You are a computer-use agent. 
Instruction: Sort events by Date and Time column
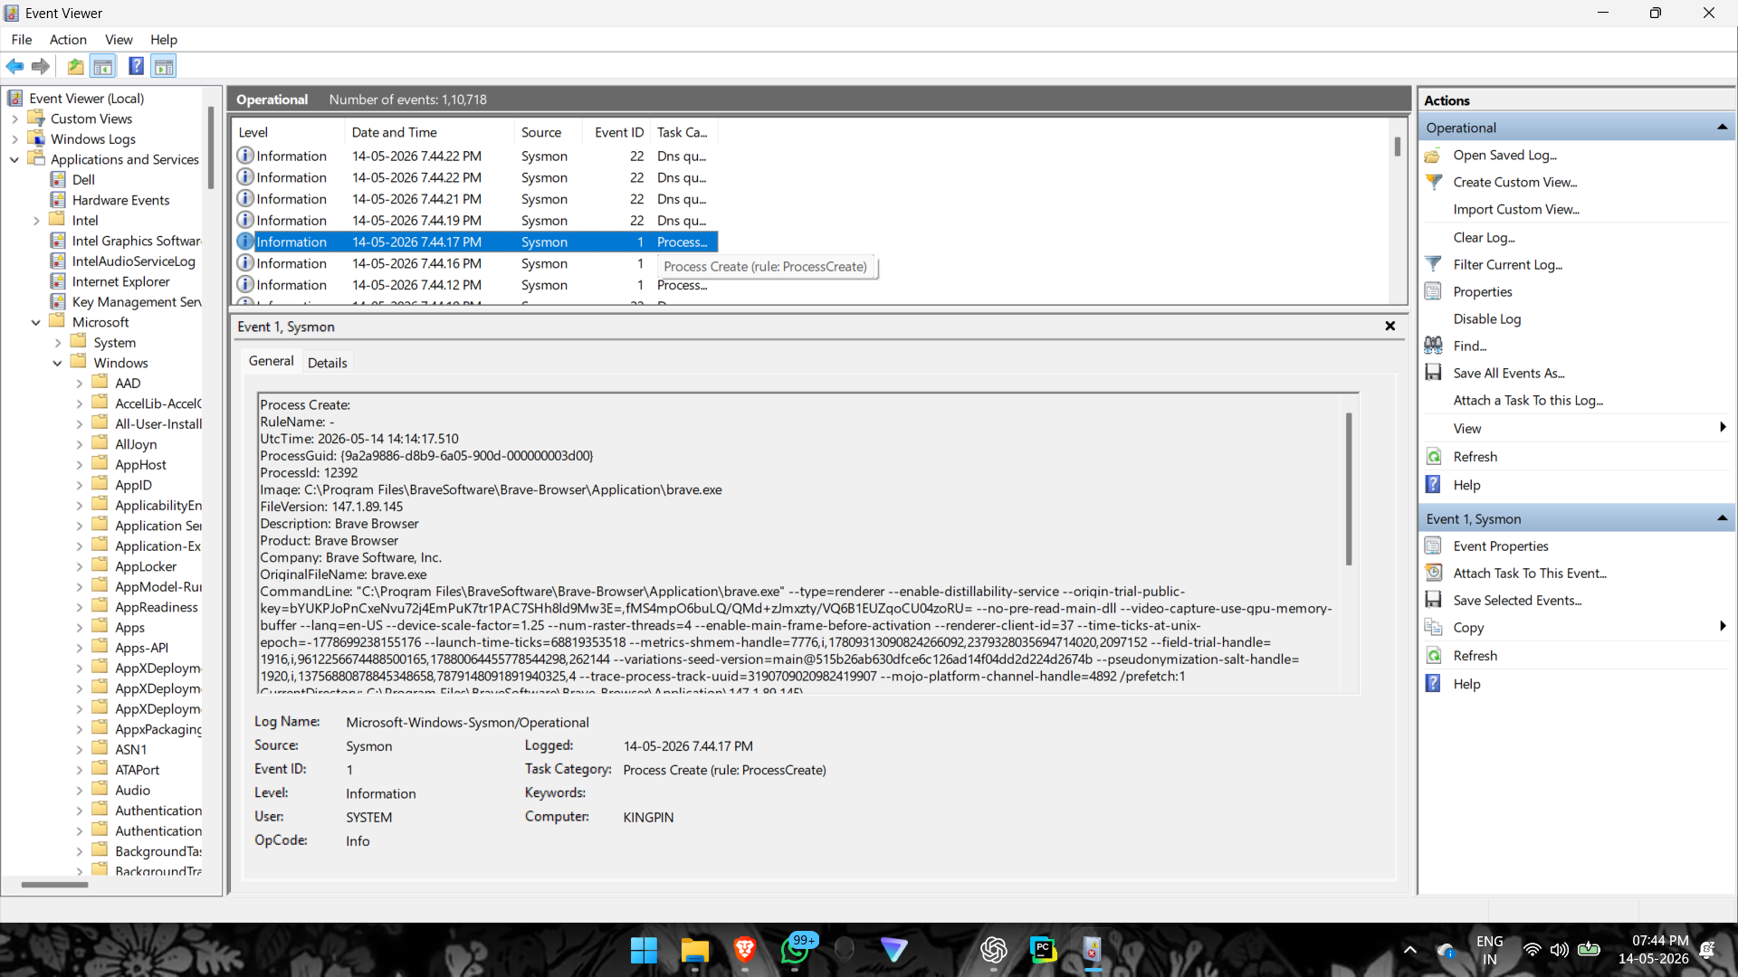429,132
